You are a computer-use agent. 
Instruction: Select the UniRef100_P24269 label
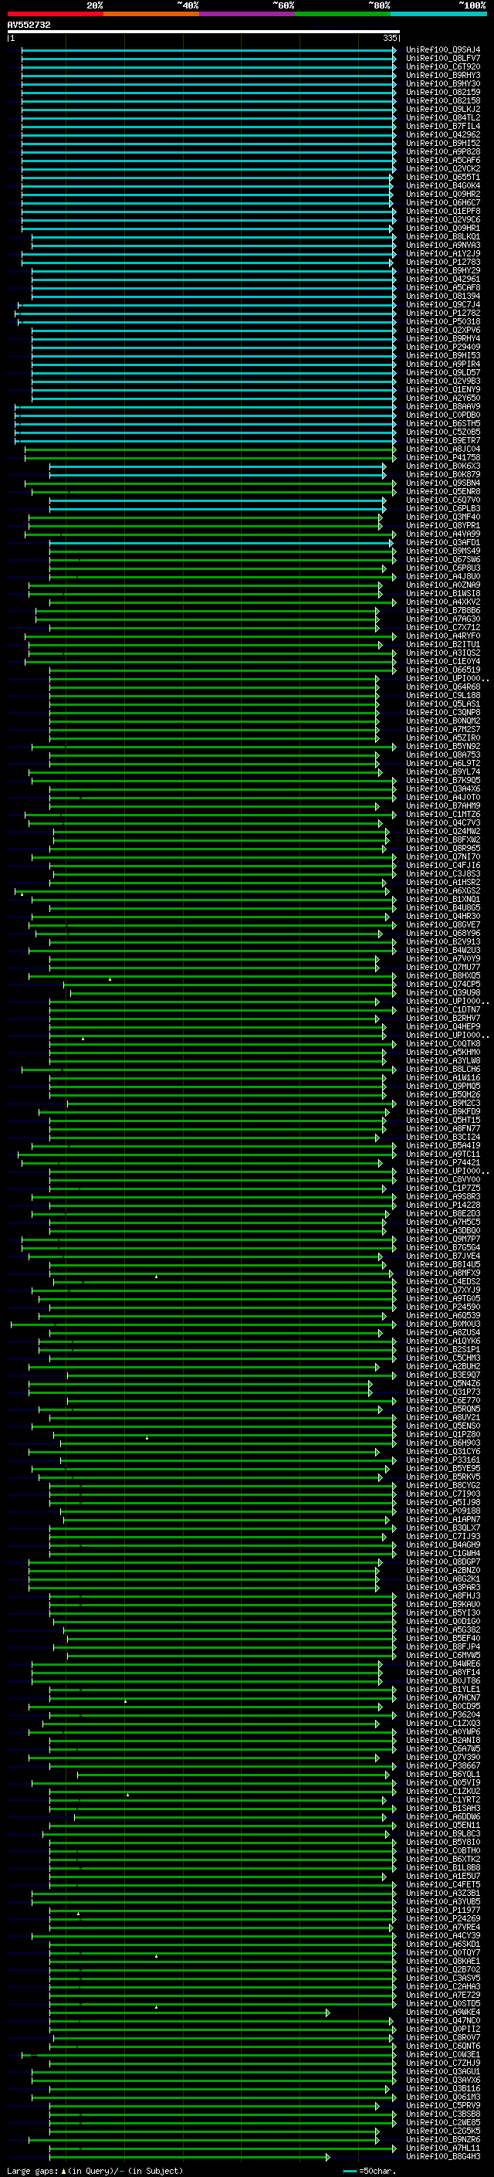point(443,1918)
